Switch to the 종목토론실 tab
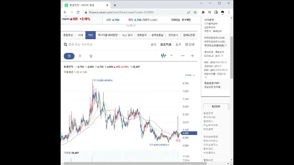 [157, 35]
